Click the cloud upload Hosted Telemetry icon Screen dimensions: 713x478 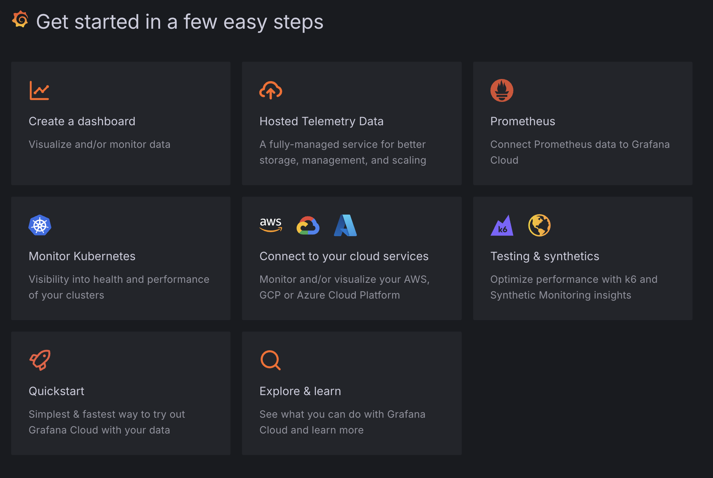click(270, 90)
